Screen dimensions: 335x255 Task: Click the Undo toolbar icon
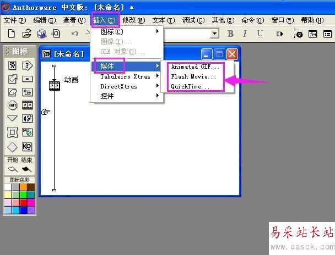point(75,34)
